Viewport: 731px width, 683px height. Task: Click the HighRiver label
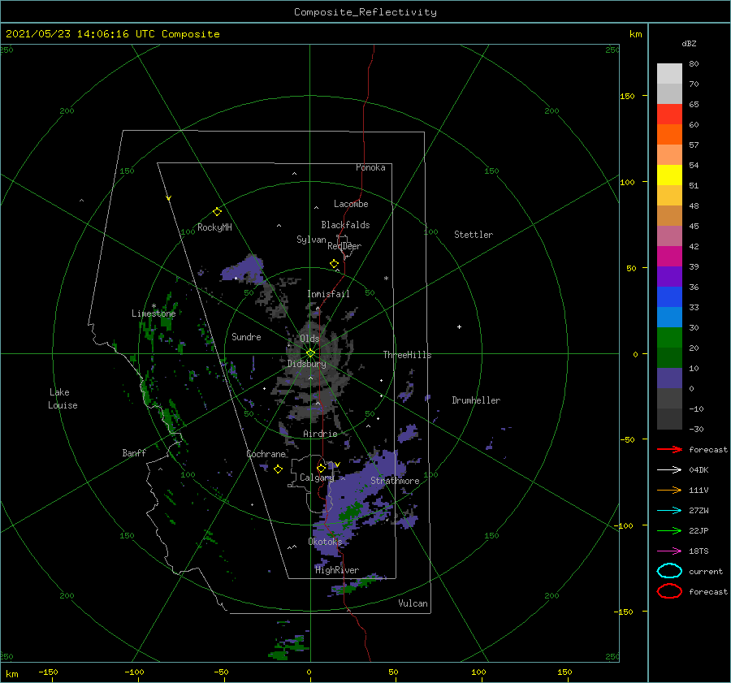tap(337, 570)
